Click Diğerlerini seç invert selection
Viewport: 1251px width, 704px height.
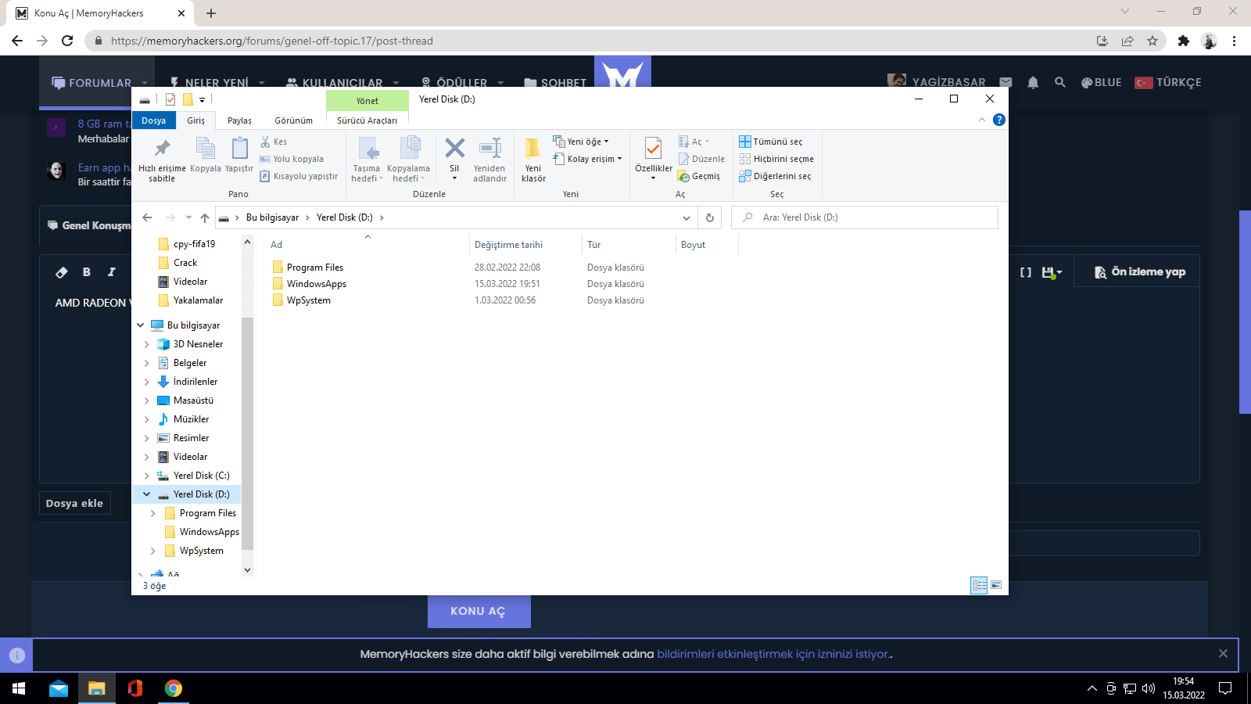click(x=775, y=176)
